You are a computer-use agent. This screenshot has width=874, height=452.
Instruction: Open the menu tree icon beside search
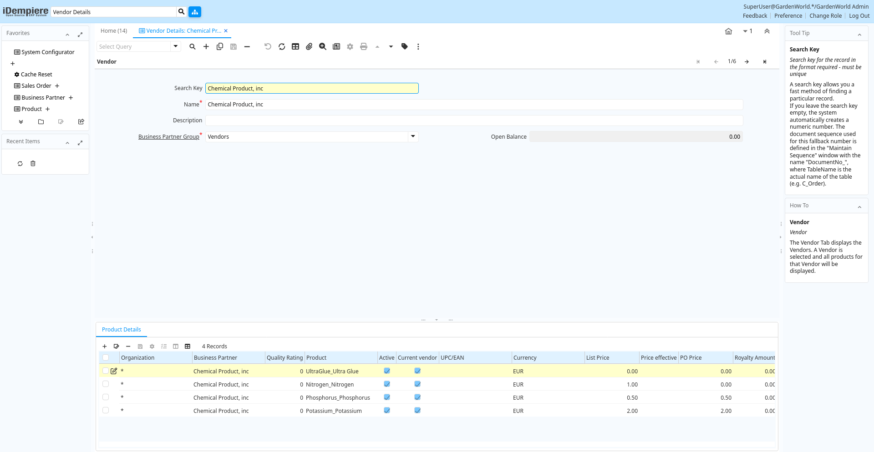point(195,12)
